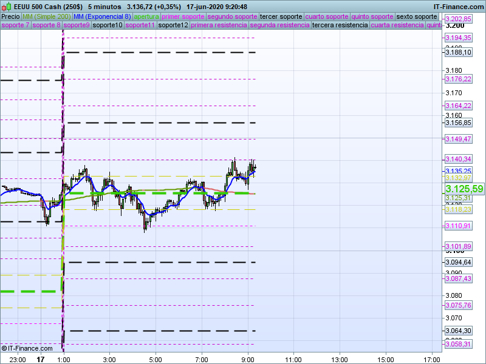Select the tercera resistencia label
The width and height of the screenshot is (486, 364).
click(340, 25)
